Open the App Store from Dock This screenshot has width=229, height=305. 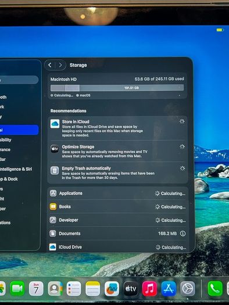[x=169, y=289]
